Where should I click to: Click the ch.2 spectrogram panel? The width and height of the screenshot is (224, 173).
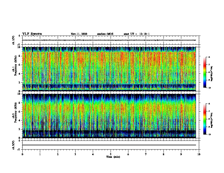point(109,116)
